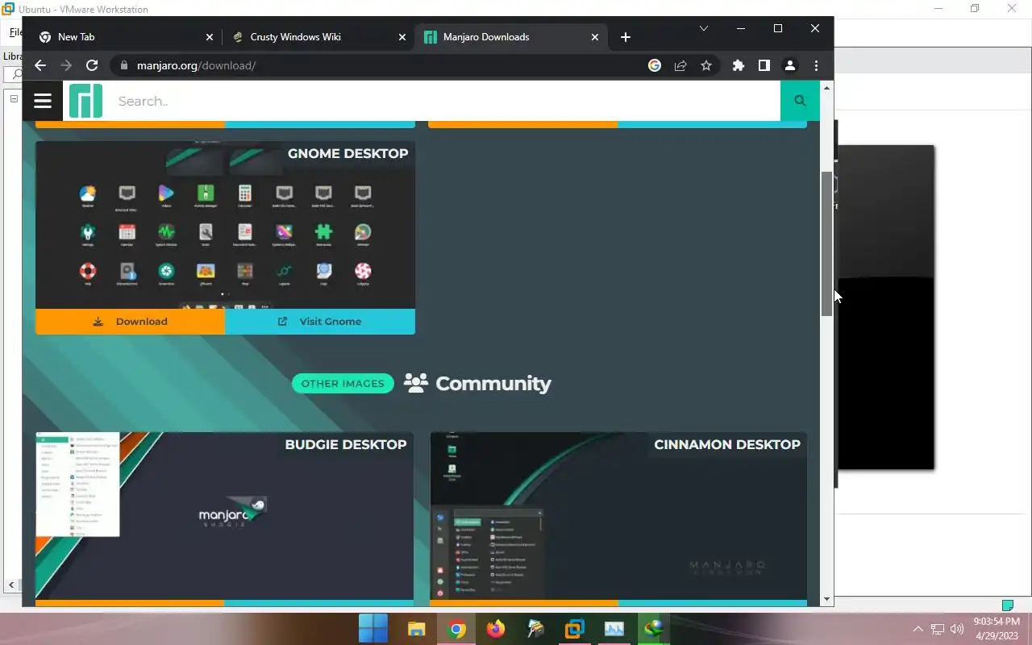Click the scrollbar down arrow
Image resolution: width=1032 pixels, height=645 pixels.
(x=826, y=599)
